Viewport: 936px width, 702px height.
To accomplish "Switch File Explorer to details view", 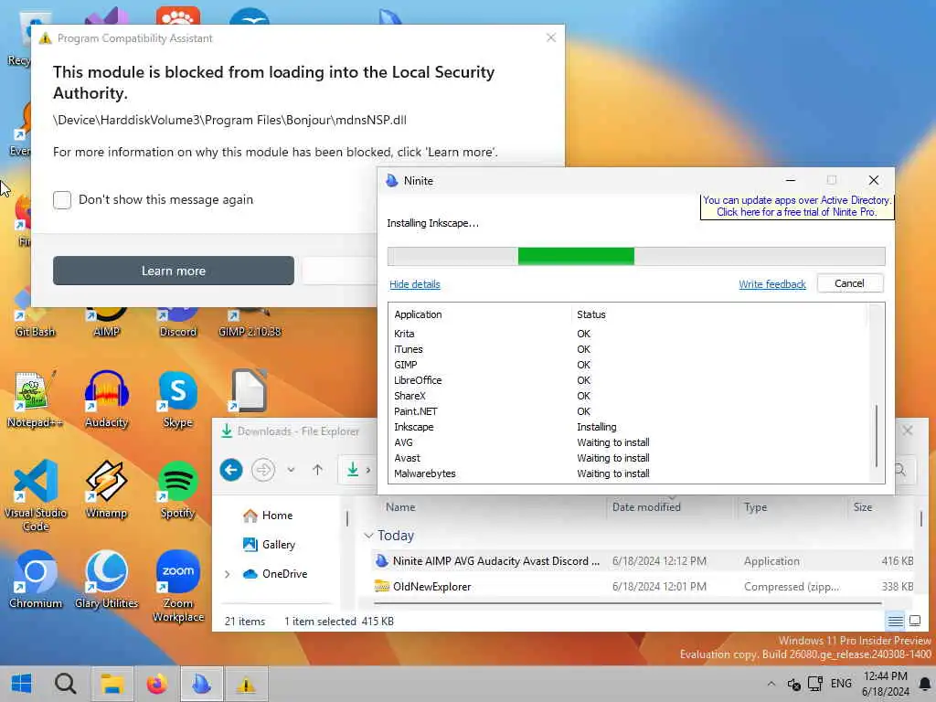I will pos(896,621).
